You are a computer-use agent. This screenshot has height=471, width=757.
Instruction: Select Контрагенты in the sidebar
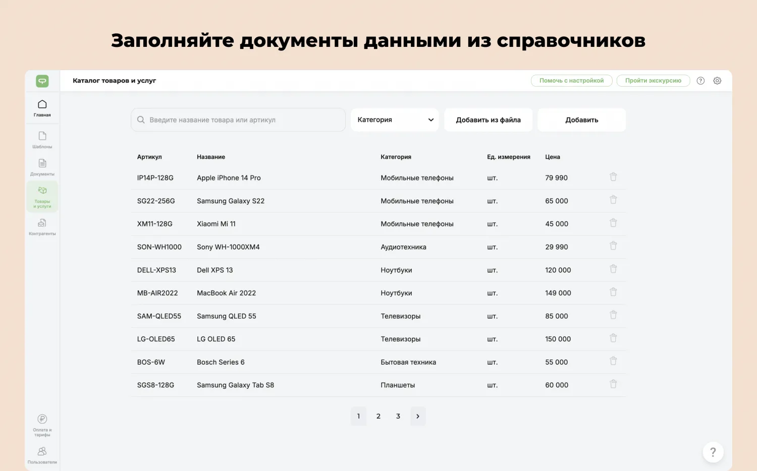pos(42,226)
